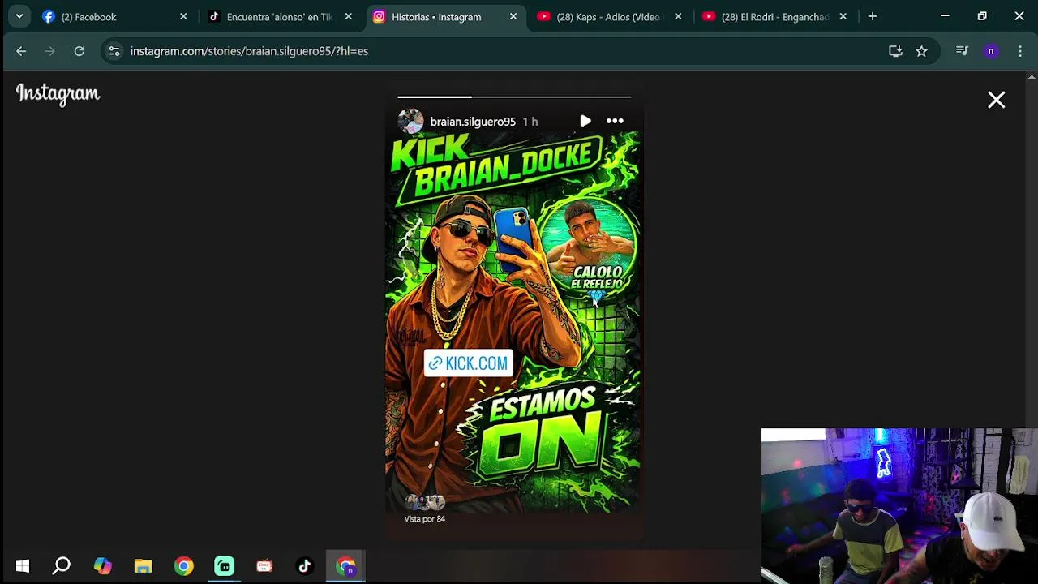The height and width of the screenshot is (584, 1038).
Task: Click the page scrollbar up arrow
Action: 1032,78
